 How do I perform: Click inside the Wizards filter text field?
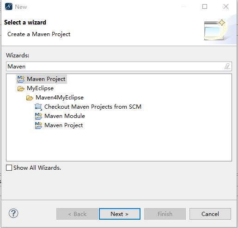pyautogui.click(x=116, y=67)
